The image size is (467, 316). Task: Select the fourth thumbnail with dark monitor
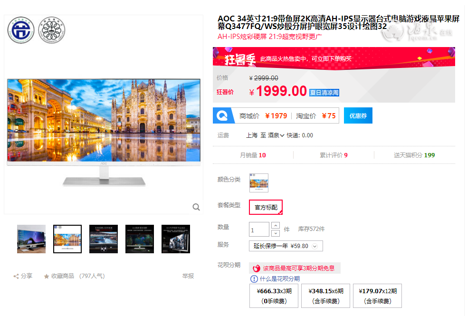coord(140,239)
